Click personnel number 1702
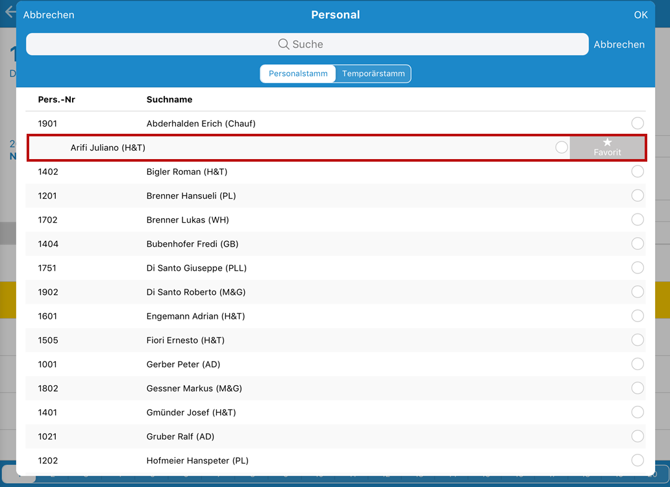This screenshot has width=670, height=487. 47,220
